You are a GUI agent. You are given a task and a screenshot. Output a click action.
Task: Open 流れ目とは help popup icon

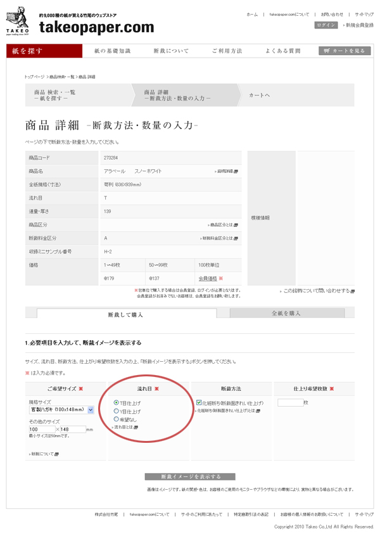136,428
